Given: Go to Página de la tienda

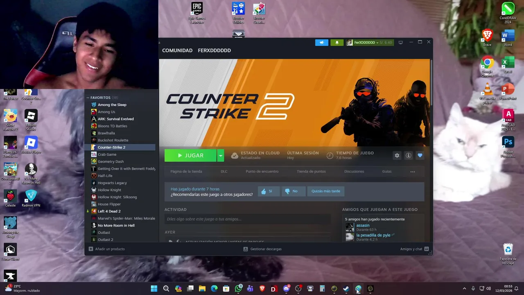Looking at the screenshot, I should coord(186,172).
